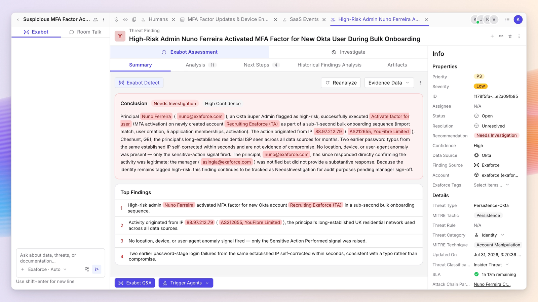
Task: Open the Exabot Q&A button
Action: coord(135,283)
